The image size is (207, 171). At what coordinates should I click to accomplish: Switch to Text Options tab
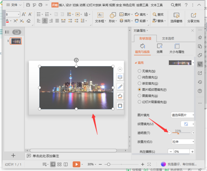click(168, 38)
